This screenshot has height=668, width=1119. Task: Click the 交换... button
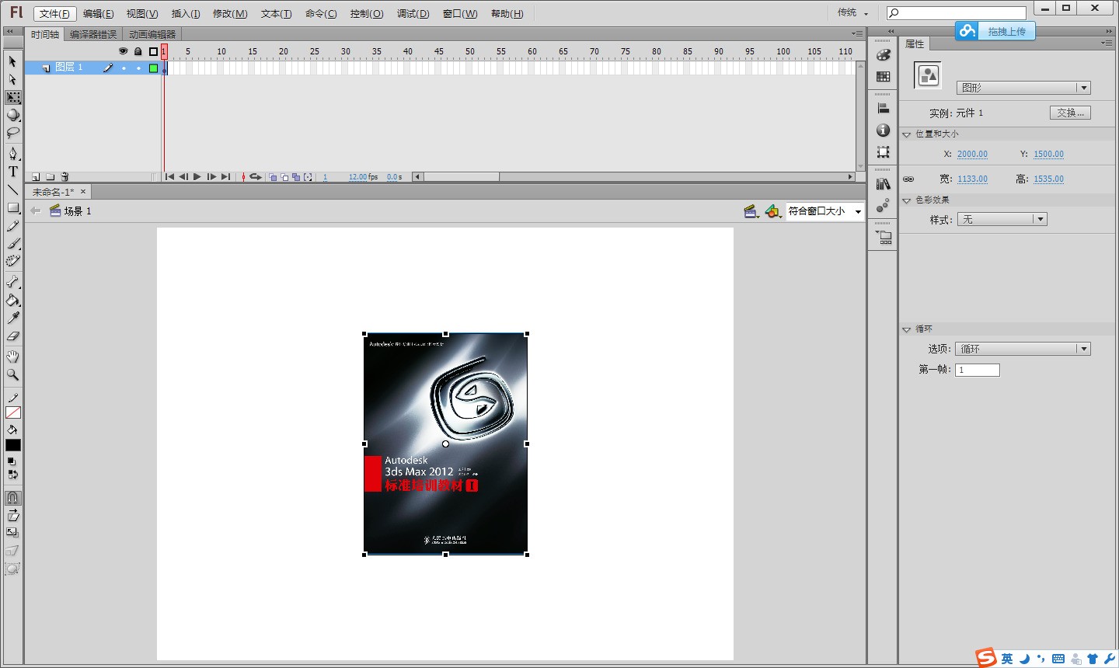point(1070,113)
